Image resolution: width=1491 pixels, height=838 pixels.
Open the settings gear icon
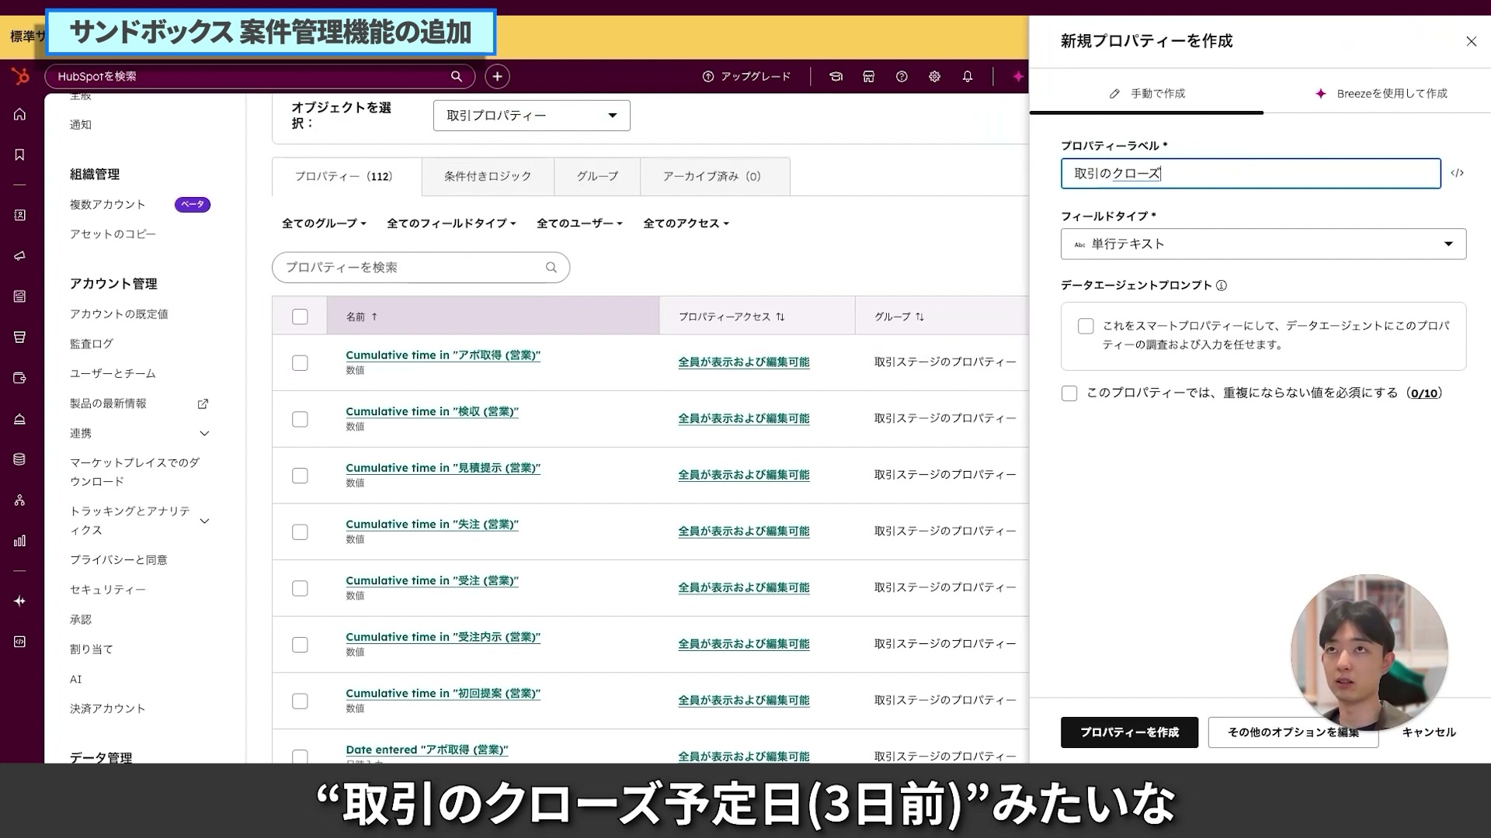(x=934, y=76)
